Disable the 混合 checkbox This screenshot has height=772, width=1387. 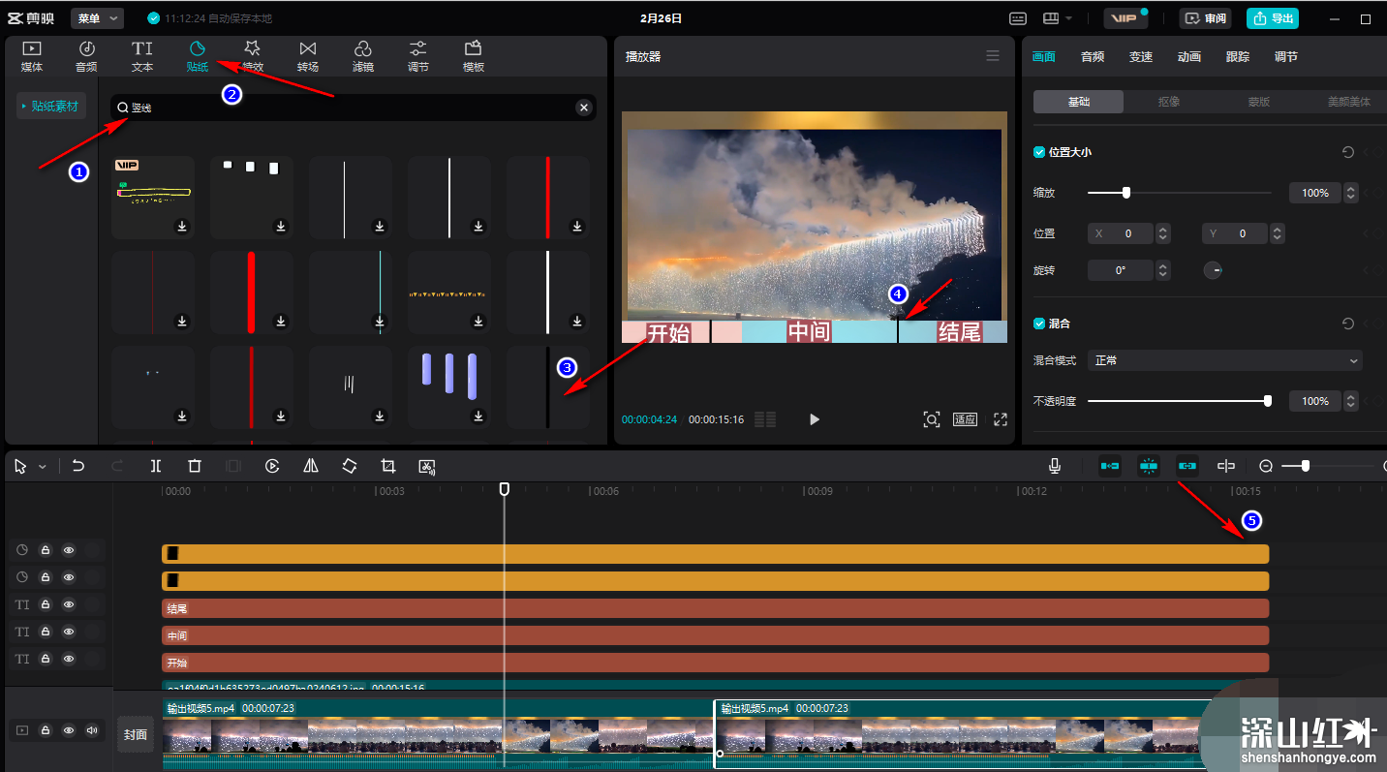(1039, 324)
